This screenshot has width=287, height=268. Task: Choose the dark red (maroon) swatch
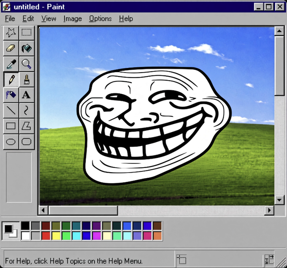click(x=46, y=226)
